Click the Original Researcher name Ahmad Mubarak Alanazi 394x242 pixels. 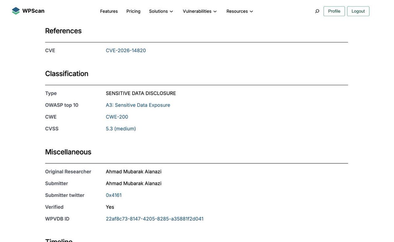tap(134, 172)
